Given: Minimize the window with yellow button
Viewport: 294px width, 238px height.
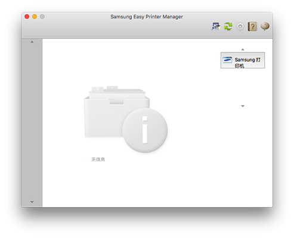Looking at the screenshot, I should 35,17.
